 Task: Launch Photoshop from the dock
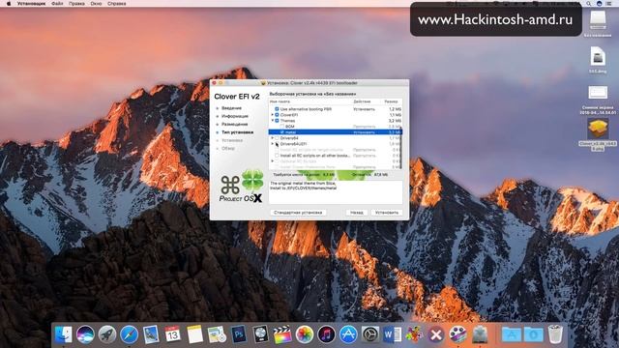click(239, 334)
